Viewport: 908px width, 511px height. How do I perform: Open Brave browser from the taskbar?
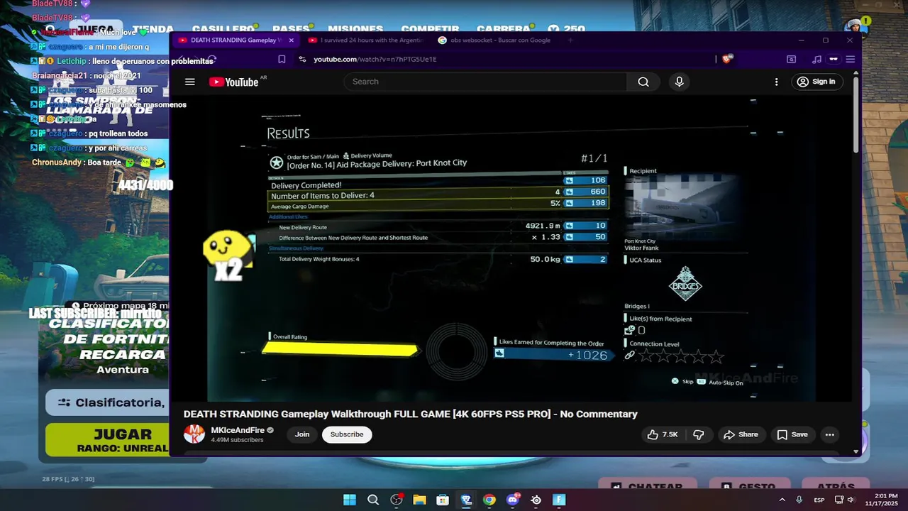tap(466, 500)
